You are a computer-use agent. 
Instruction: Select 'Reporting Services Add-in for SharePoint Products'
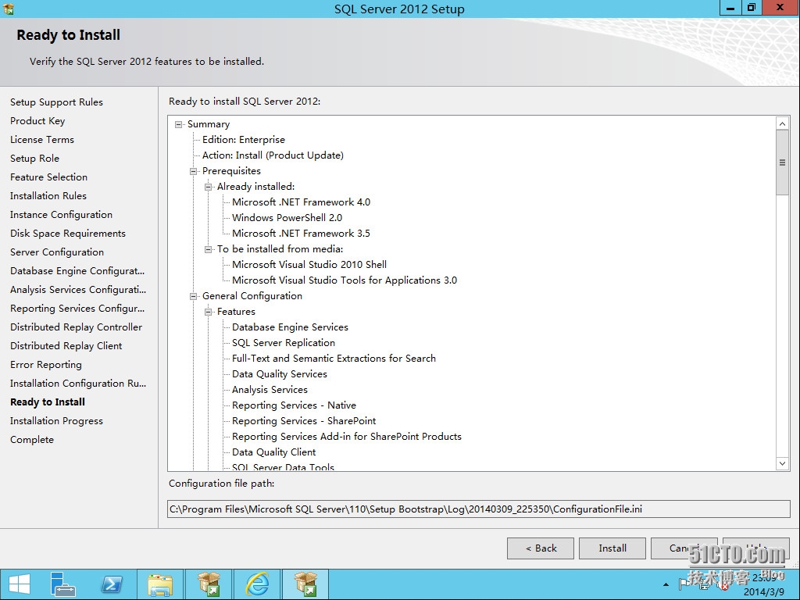(x=347, y=437)
